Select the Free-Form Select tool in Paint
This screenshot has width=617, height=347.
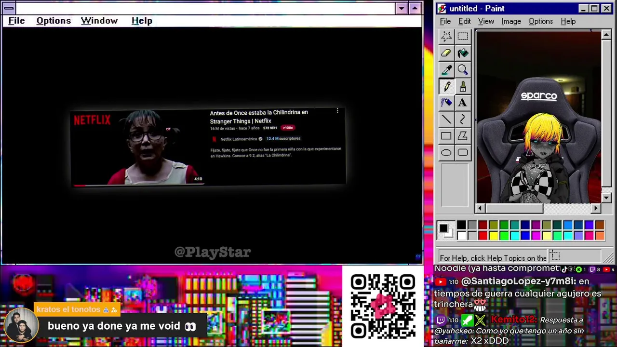[446, 37]
